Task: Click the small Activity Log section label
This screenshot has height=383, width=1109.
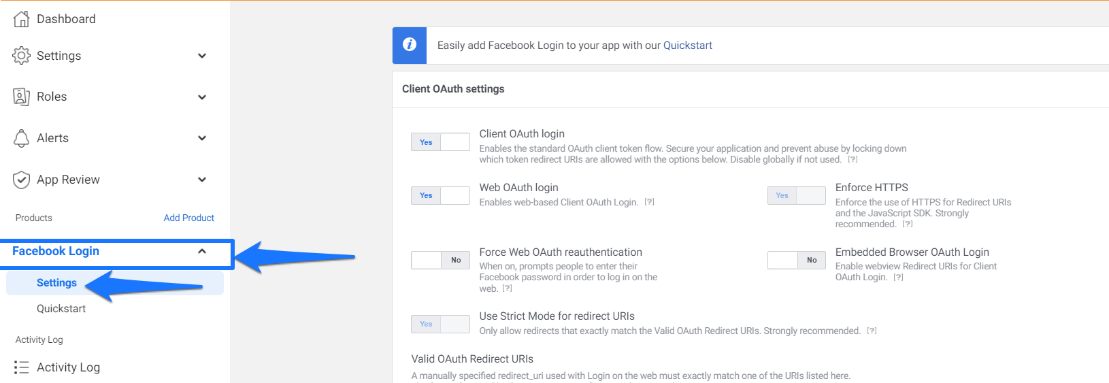Action: (x=39, y=339)
